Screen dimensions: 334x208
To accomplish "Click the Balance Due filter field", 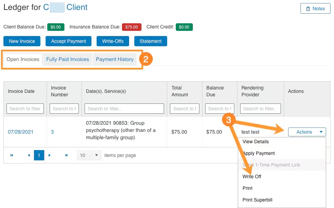I will (x=220, y=109).
